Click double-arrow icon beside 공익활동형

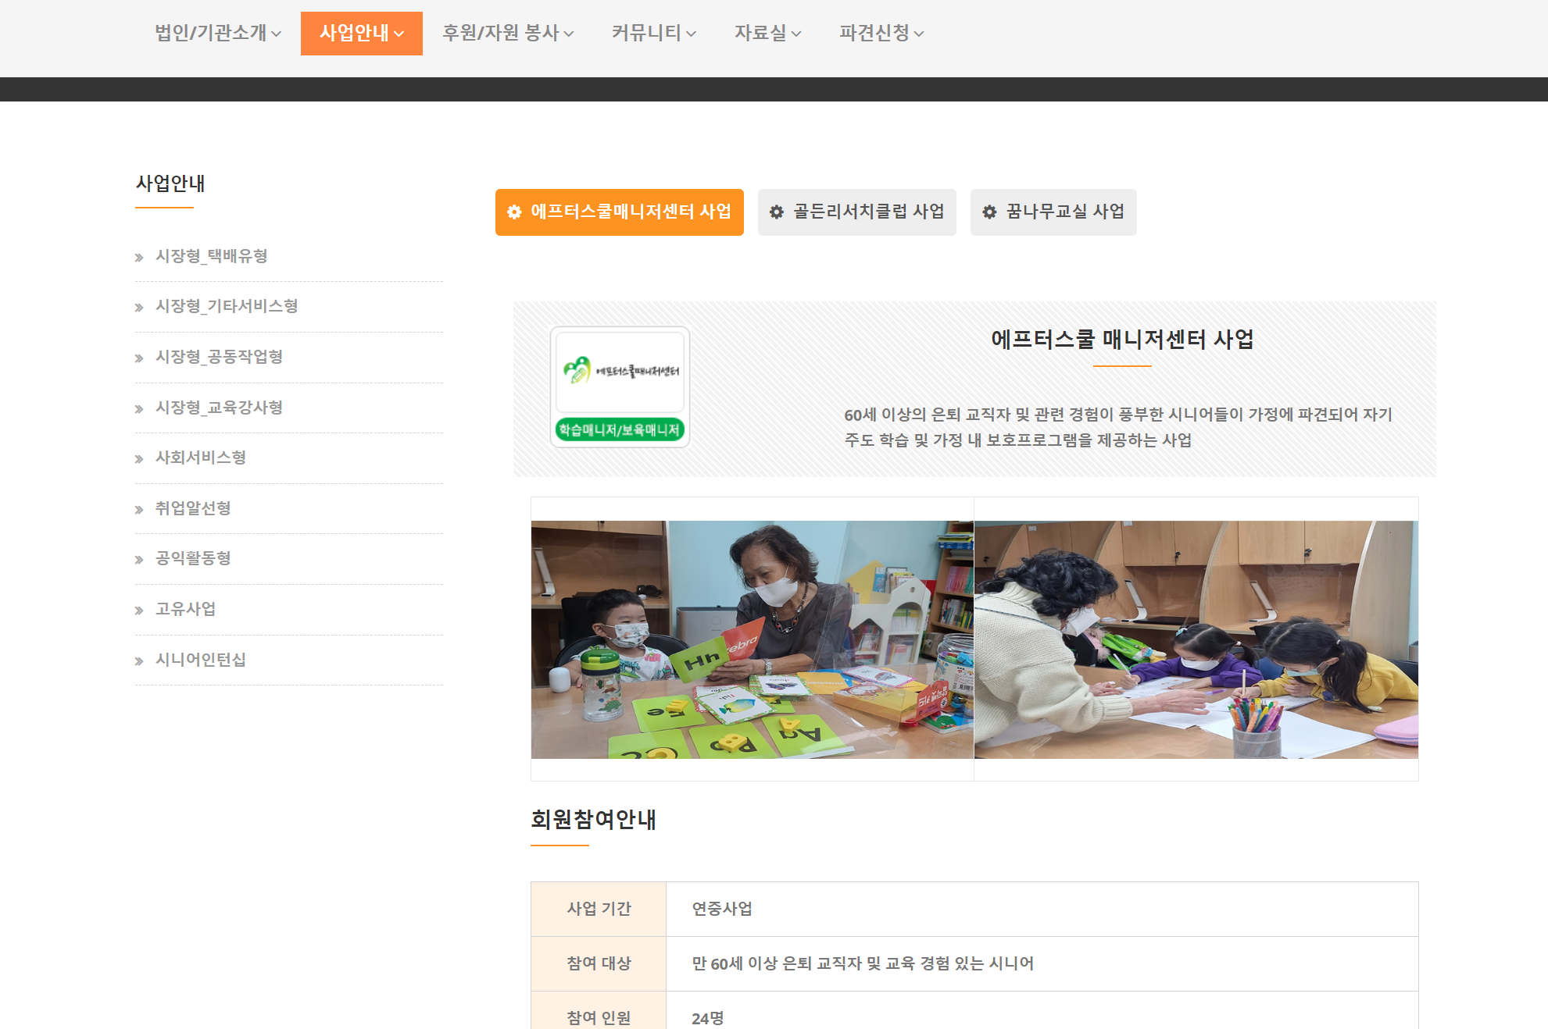(x=139, y=560)
